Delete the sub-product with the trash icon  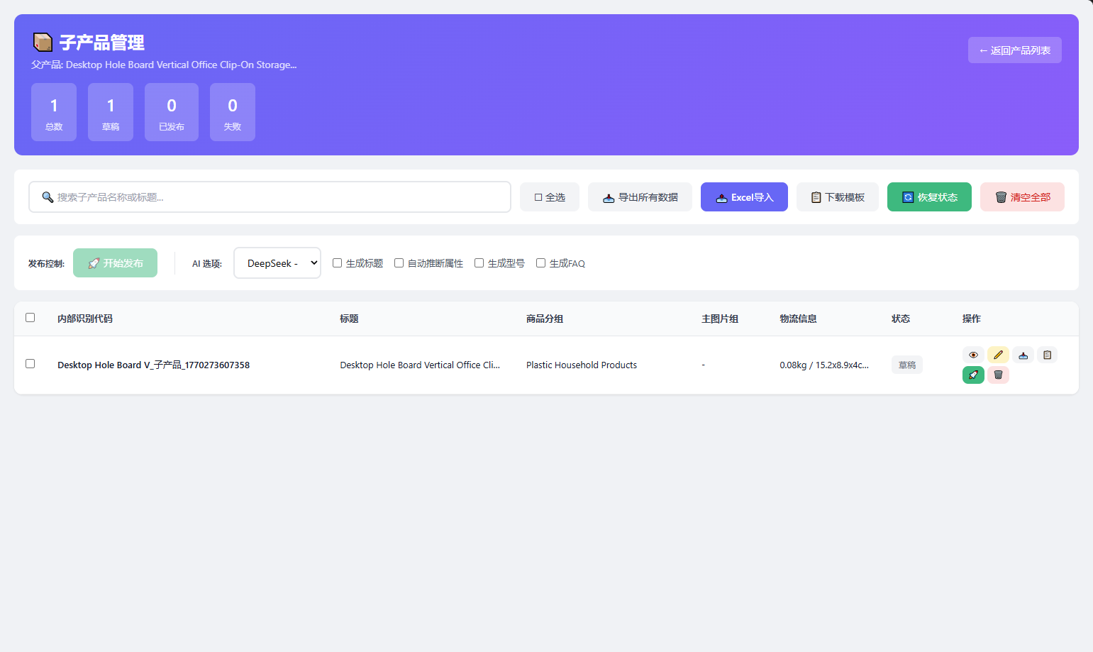998,375
